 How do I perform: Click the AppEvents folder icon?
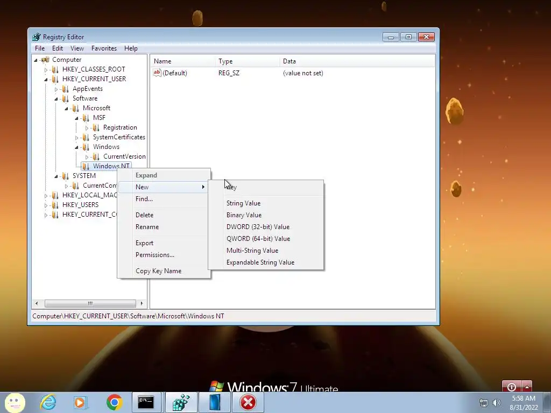tap(65, 89)
